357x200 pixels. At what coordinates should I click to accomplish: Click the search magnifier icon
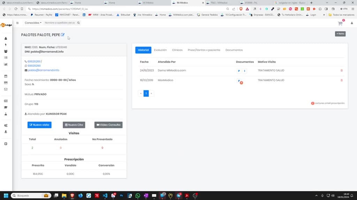(x=78, y=23)
